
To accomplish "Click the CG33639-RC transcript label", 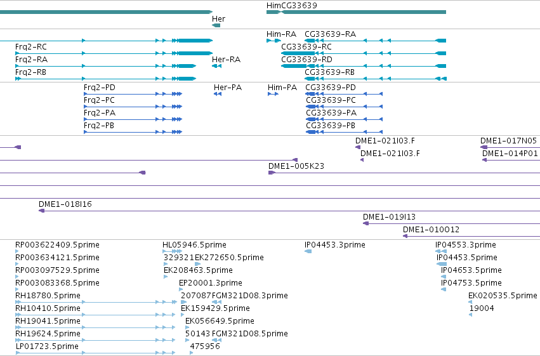I will pyautogui.click(x=306, y=47).
